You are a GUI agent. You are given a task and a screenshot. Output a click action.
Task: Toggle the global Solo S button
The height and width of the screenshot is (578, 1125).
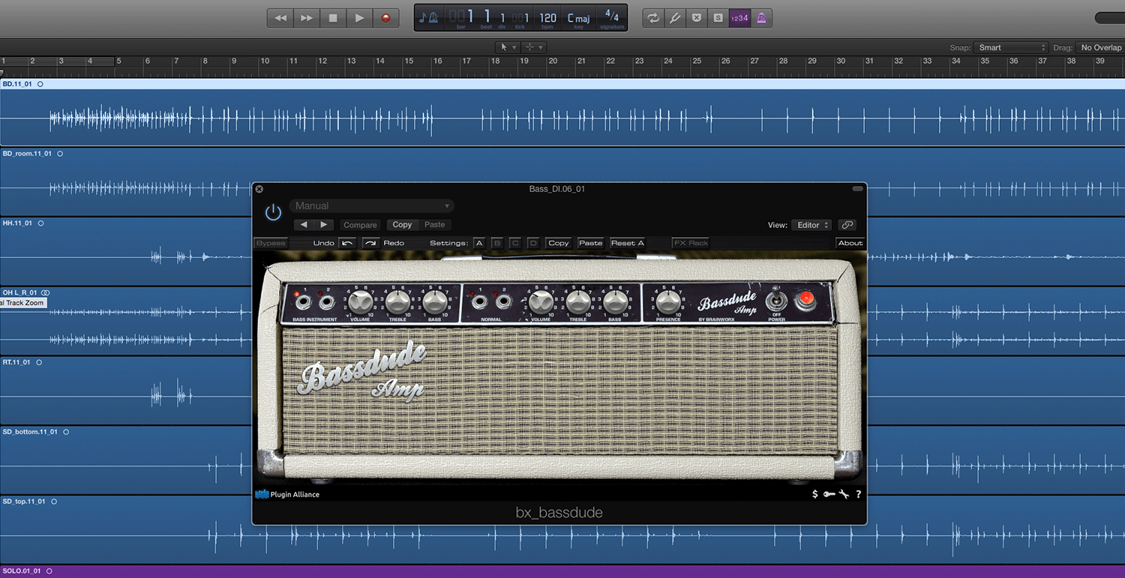(x=718, y=18)
